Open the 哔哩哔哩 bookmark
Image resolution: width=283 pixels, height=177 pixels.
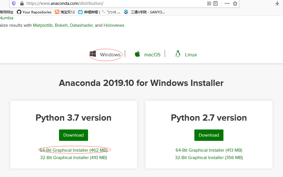pos(99,12)
